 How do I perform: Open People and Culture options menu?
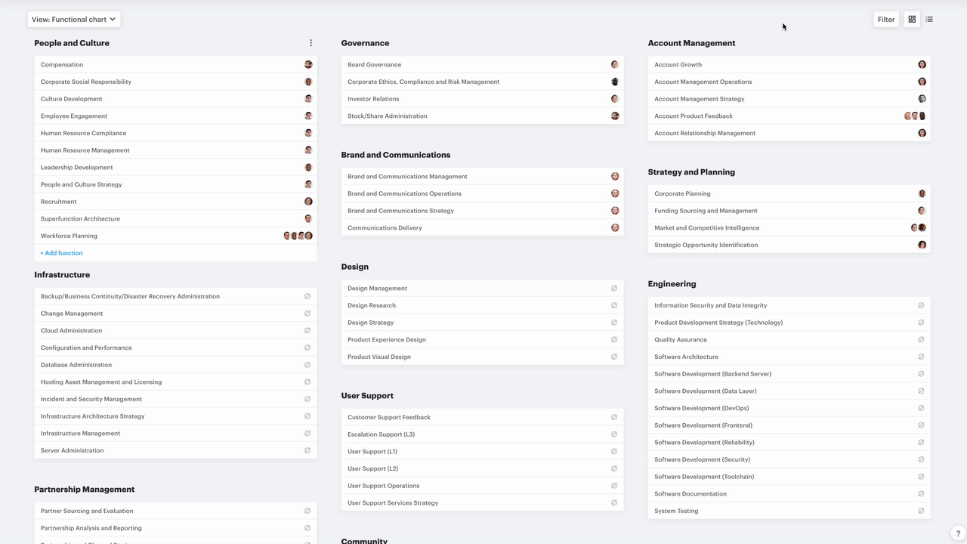point(310,43)
